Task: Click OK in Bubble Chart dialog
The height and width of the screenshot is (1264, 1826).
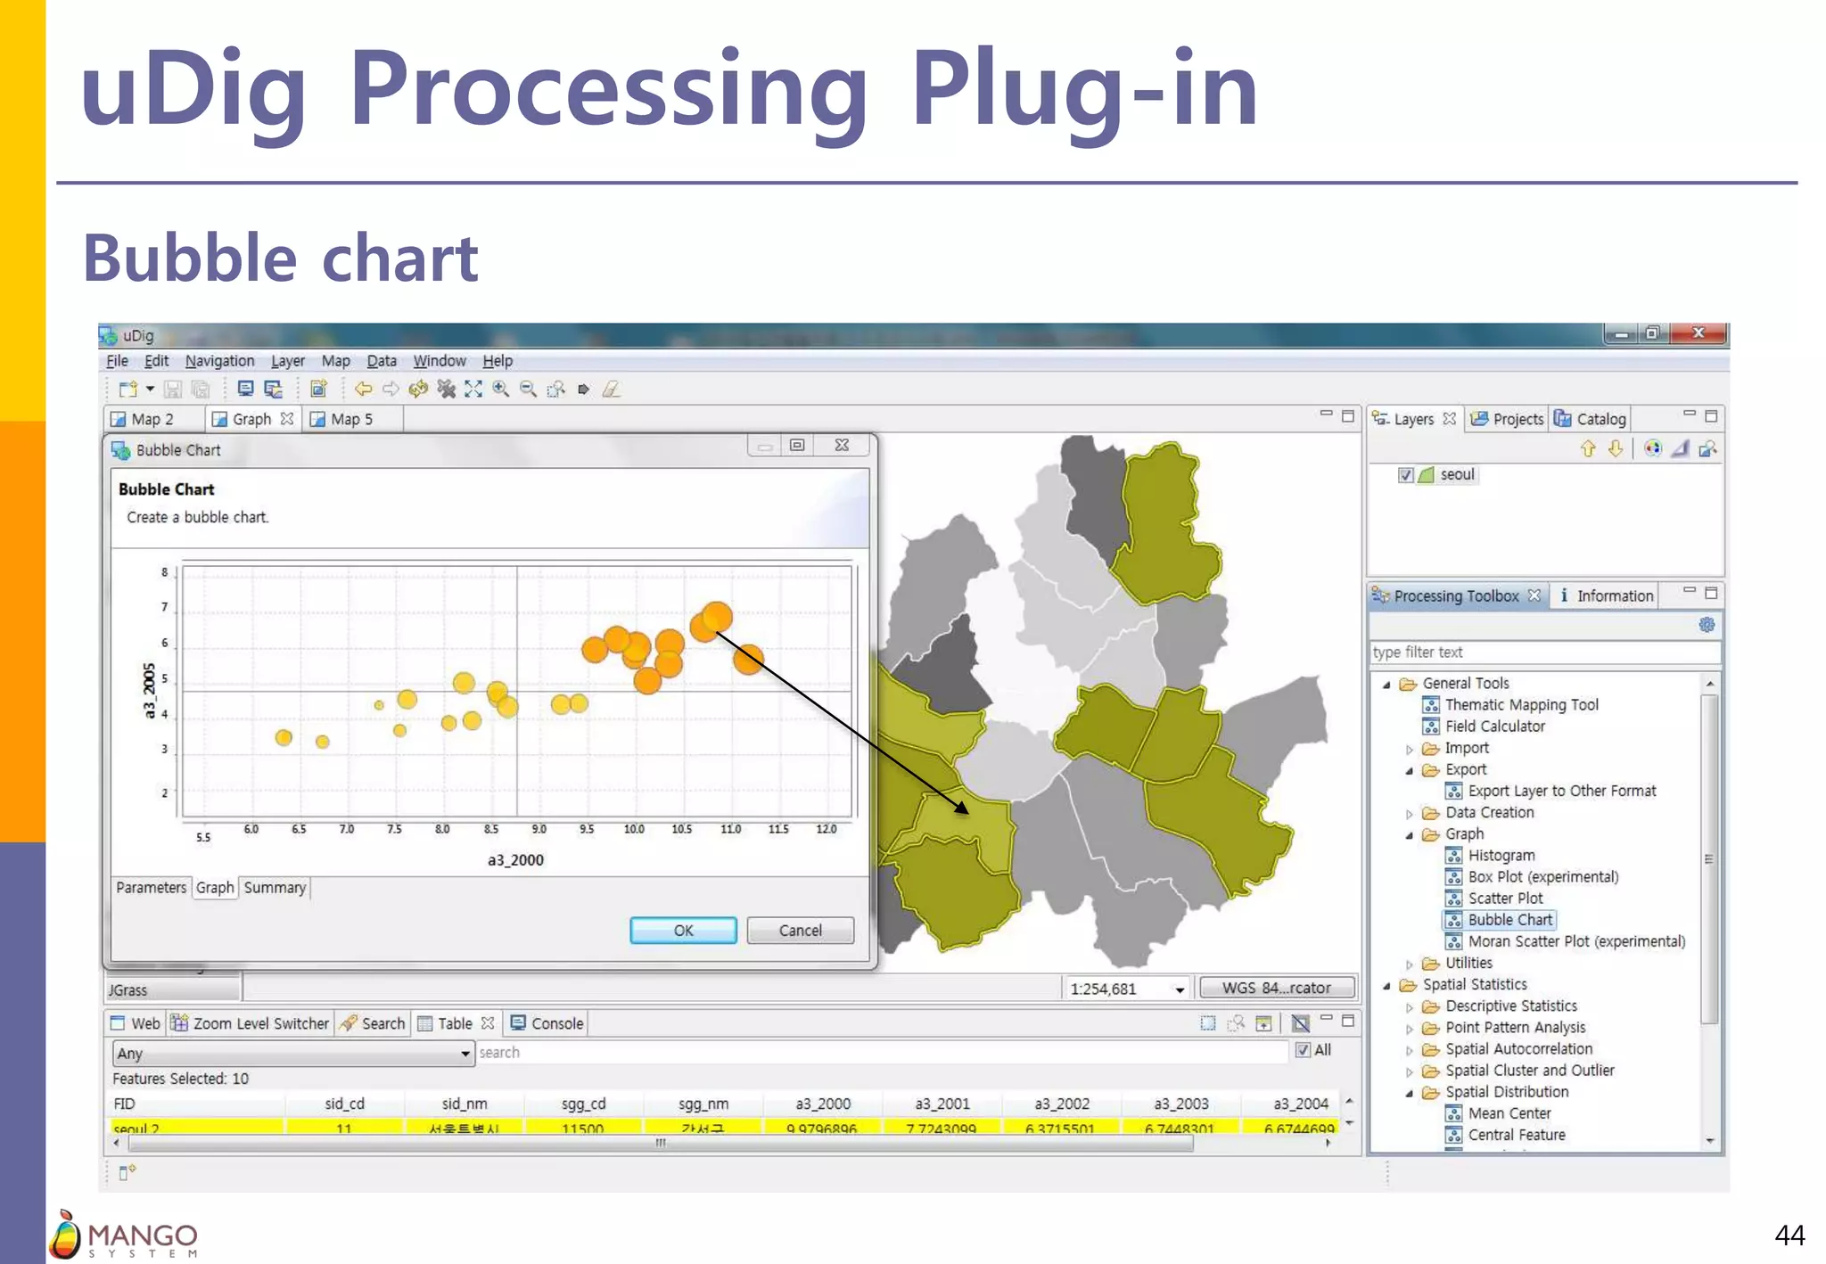Action: click(x=683, y=931)
